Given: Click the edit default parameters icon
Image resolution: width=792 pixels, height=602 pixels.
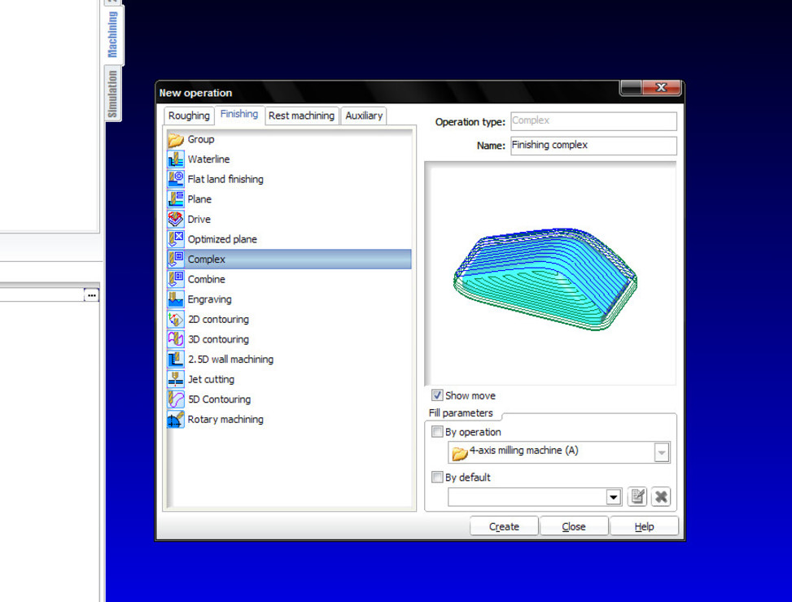Looking at the screenshot, I should pos(637,497).
